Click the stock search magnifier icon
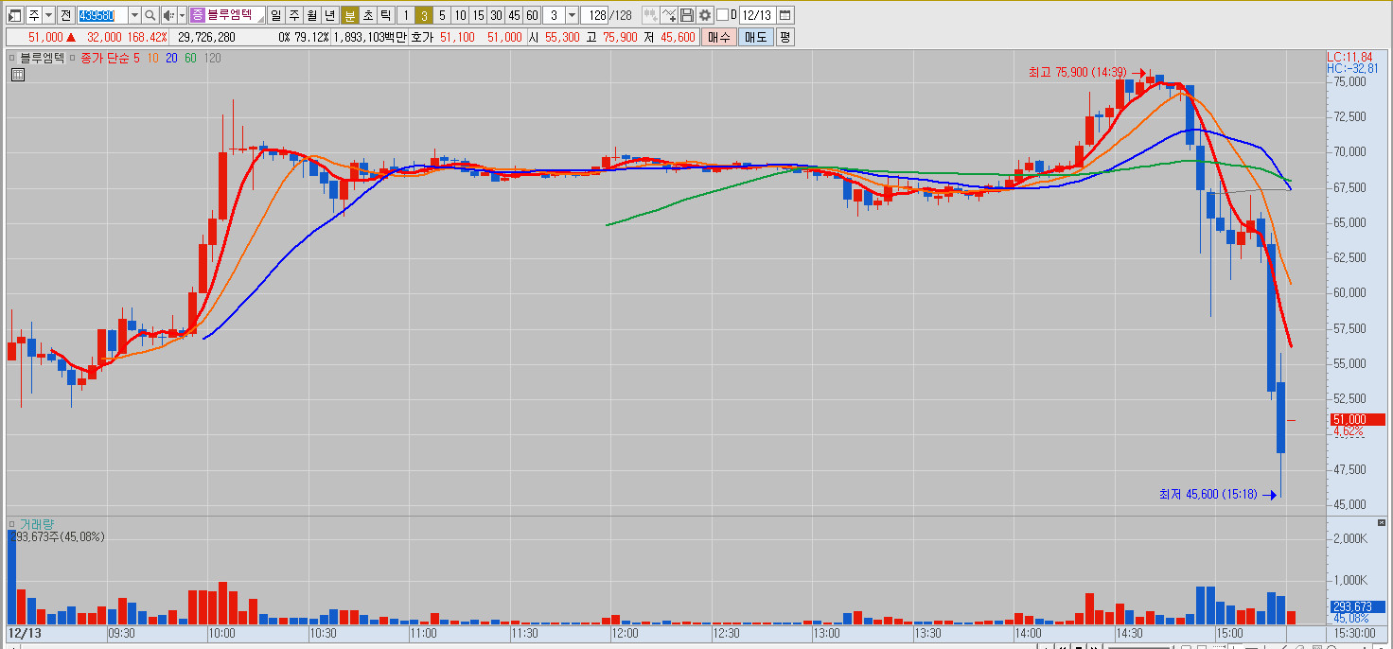Screen dimensions: 1393x649 150,15
